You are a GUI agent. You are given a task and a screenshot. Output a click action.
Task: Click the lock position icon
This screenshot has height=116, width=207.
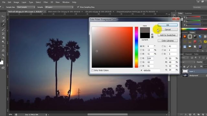click(x=191, y=67)
